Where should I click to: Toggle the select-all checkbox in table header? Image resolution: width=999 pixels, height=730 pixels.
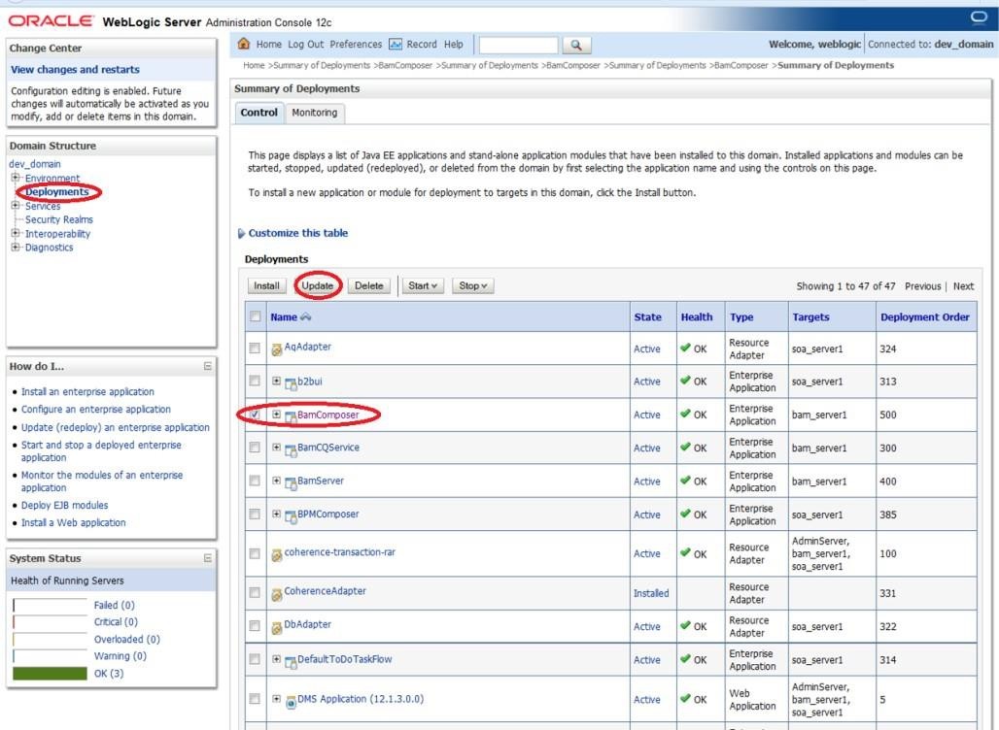[x=255, y=316]
